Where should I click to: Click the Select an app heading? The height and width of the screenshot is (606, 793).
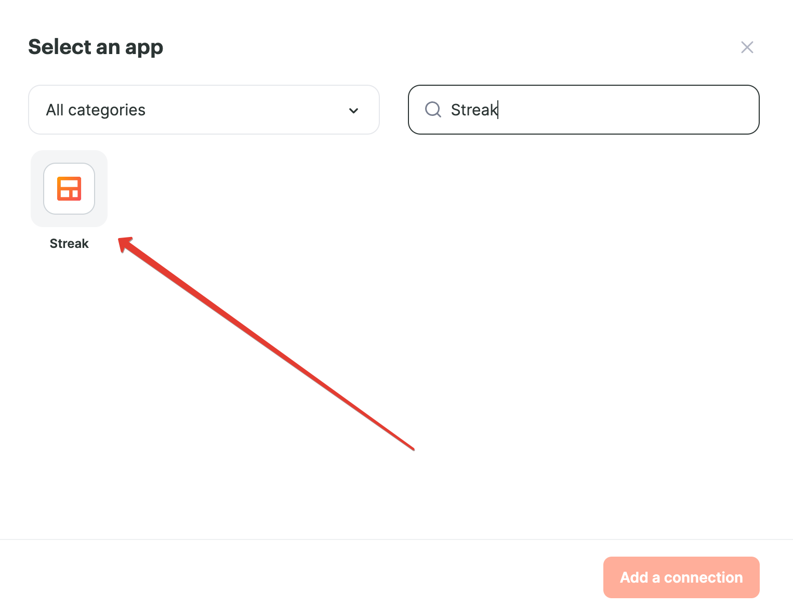pyautogui.click(x=96, y=47)
